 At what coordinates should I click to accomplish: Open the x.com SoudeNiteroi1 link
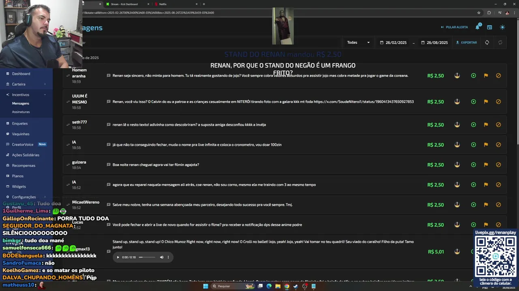364,102
